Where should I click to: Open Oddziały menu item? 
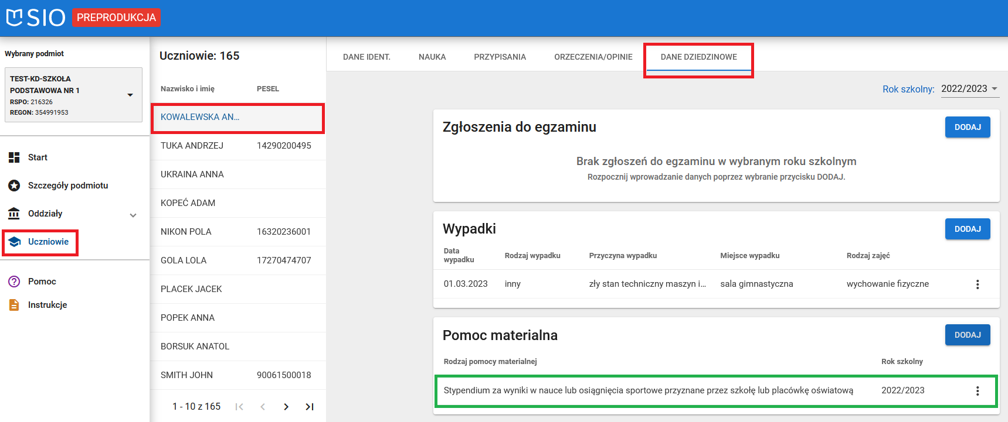(45, 214)
